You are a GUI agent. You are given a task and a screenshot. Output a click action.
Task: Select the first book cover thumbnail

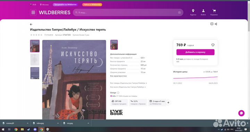[35, 46]
